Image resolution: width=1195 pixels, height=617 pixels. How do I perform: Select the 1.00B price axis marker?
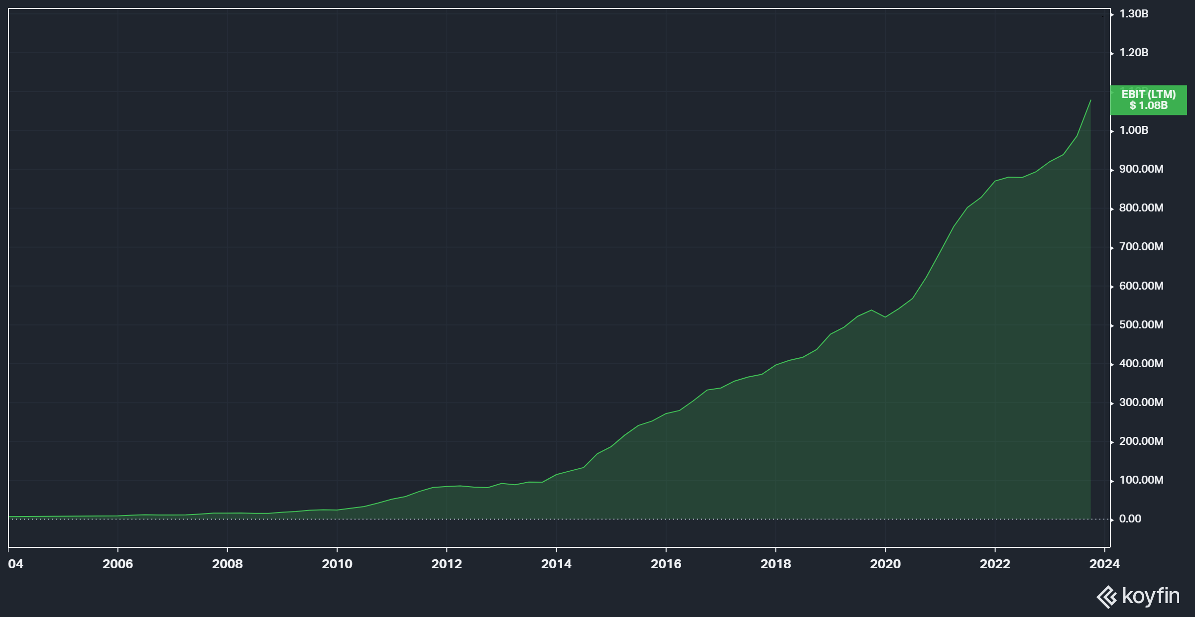[x=1134, y=130]
